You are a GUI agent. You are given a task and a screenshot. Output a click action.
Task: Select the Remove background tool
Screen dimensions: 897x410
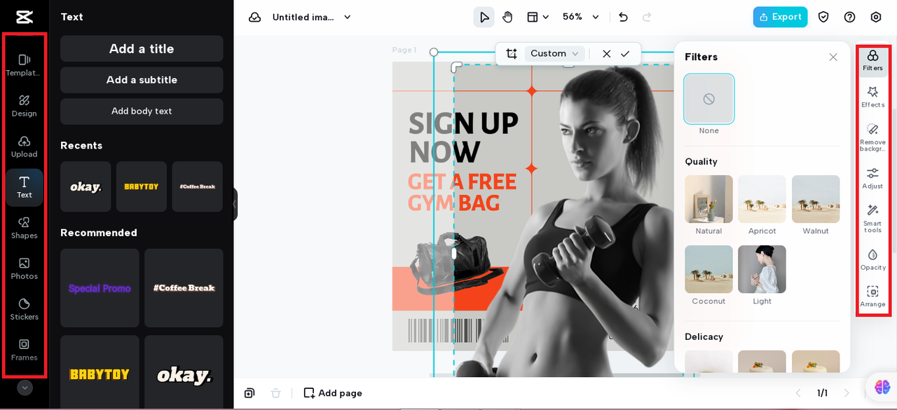[x=872, y=136]
